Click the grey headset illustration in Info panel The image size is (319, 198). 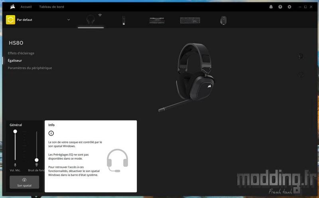(x=117, y=160)
